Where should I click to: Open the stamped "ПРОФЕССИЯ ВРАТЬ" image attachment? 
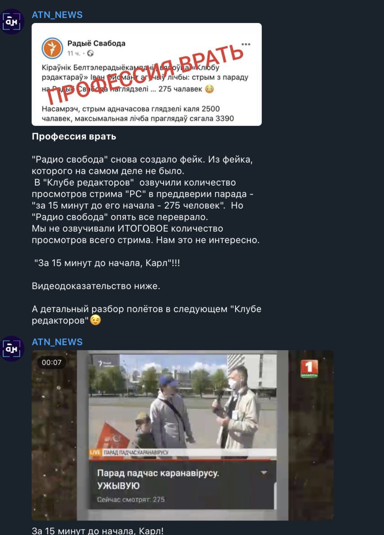pyautogui.click(x=147, y=74)
